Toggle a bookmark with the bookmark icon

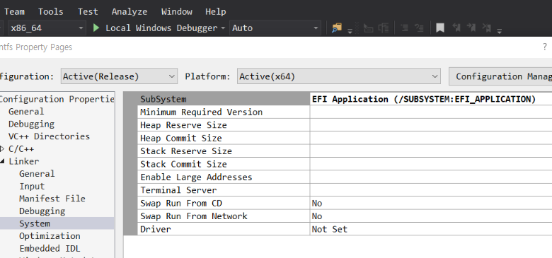pyautogui.click(x=439, y=28)
